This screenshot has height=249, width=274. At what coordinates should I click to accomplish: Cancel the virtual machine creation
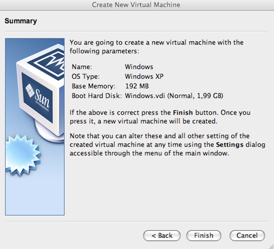(x=247, y=236)
